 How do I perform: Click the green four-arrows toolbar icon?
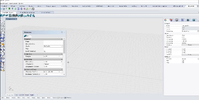(15, 9)
